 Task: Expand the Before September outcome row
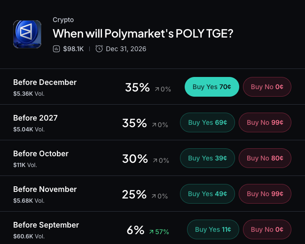coord(152,228)
